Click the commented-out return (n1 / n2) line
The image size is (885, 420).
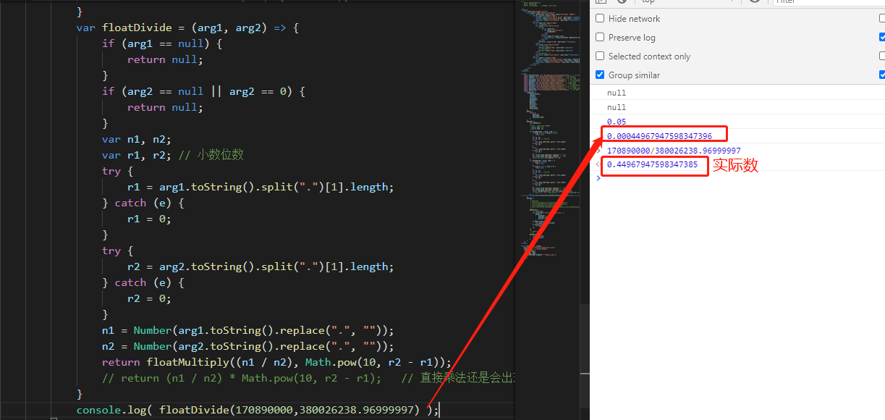pos(308,378)
